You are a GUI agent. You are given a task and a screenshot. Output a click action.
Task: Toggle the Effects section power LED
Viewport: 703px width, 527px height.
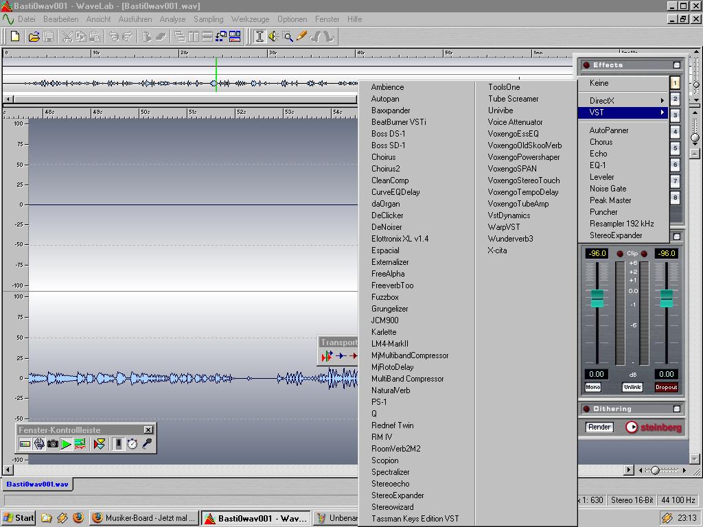click(x=586, y=65)
